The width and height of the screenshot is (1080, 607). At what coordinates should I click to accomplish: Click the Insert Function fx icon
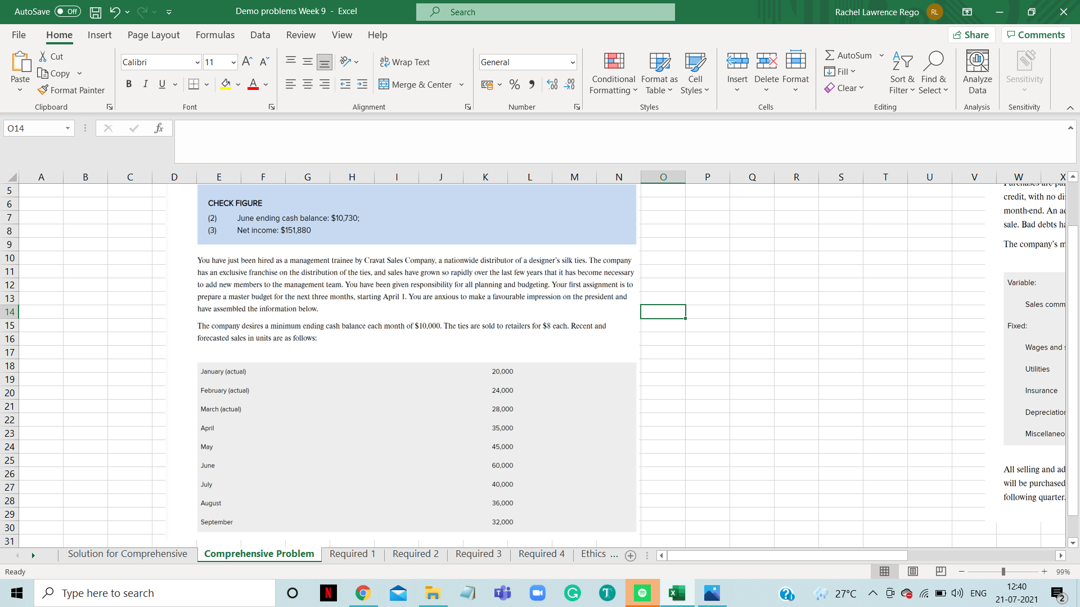[x=159, y=128]
